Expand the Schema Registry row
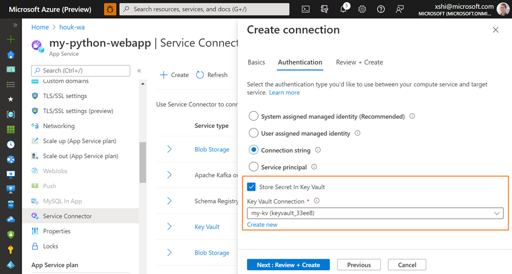Screen dimensions: 512x274 click(169, 201)
